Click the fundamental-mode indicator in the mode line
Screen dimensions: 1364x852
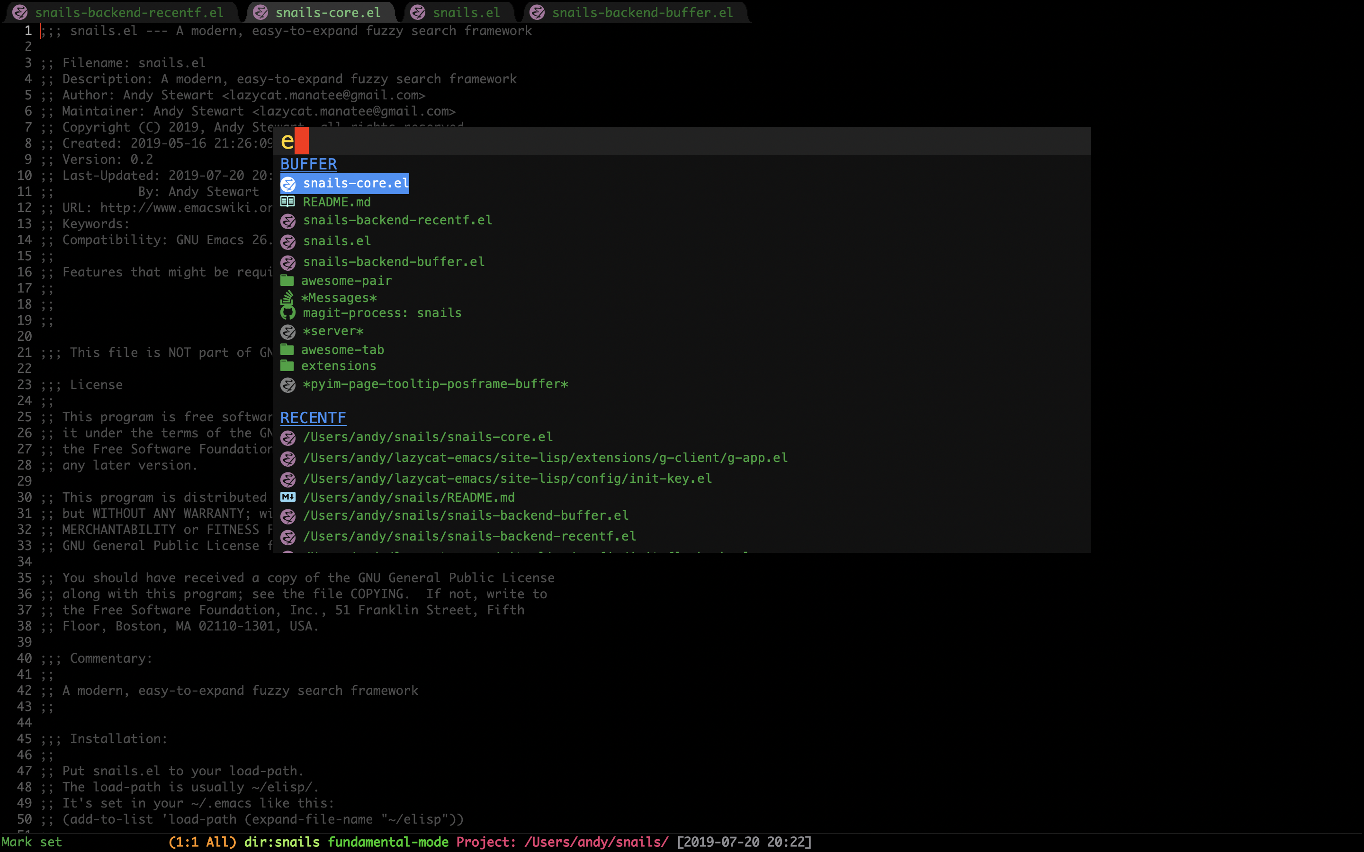coord(388,842)
